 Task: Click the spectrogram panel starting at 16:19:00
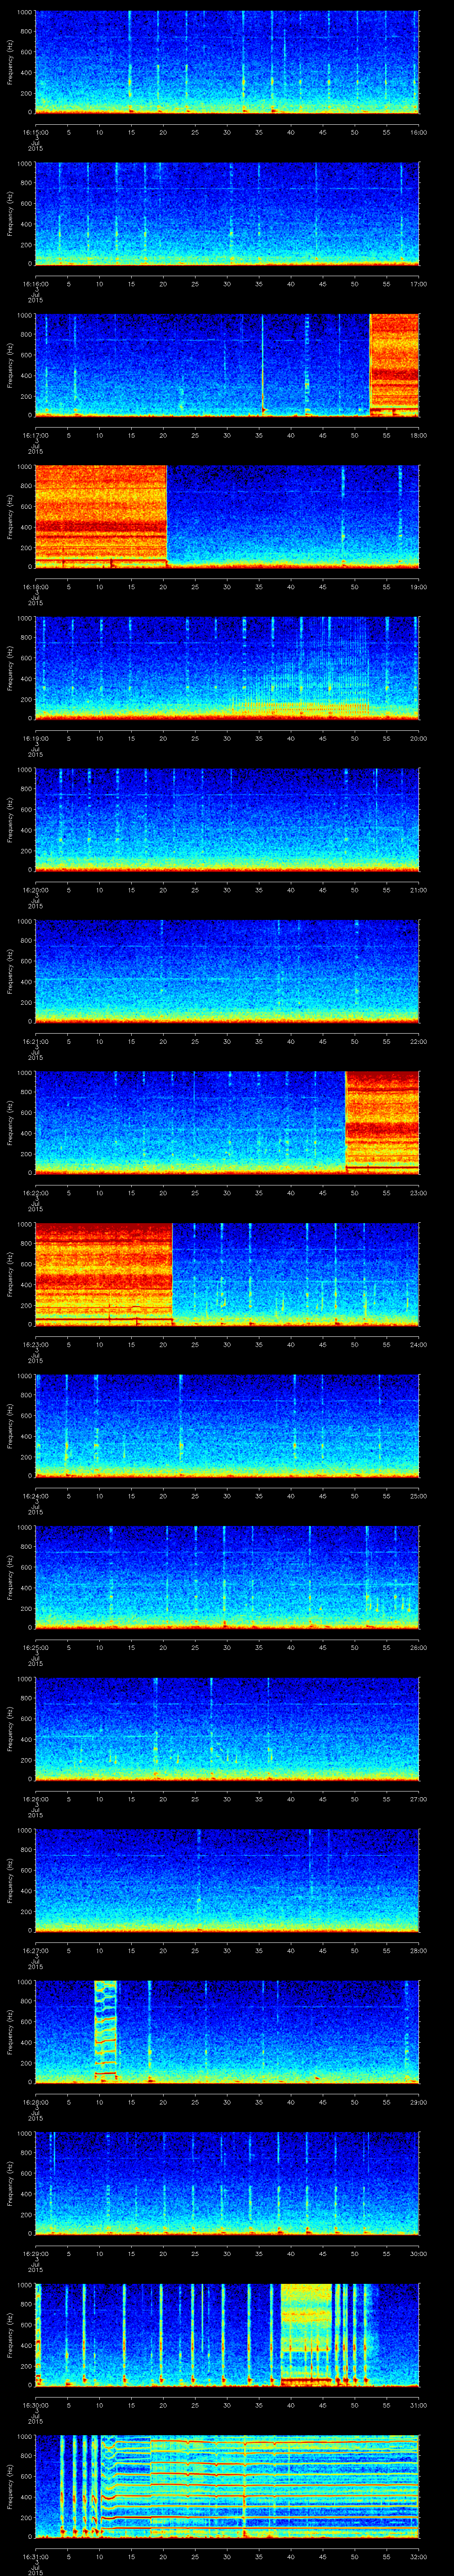[227, 668]
